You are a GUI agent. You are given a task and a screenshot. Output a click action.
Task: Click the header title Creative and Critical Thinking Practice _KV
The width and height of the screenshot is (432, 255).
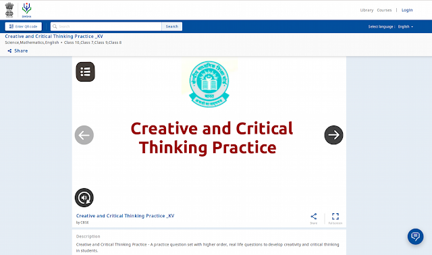point(54,36)
